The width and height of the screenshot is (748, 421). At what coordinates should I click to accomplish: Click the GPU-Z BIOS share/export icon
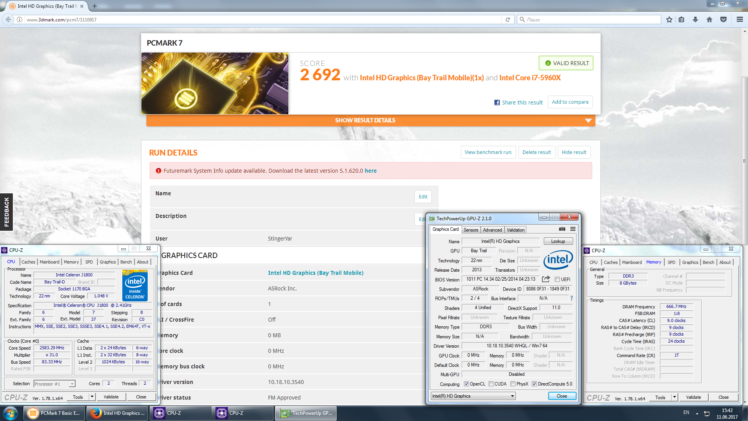[x=546, y=279]
